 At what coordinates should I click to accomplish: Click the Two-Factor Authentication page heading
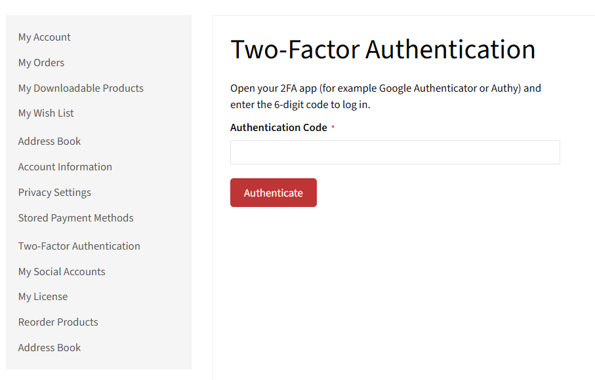(x=383, y=50)
